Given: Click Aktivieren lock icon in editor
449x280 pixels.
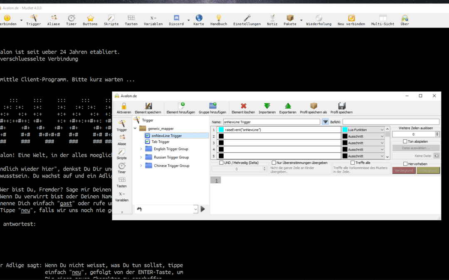Looking at the screenshot, I should (124, 108).
